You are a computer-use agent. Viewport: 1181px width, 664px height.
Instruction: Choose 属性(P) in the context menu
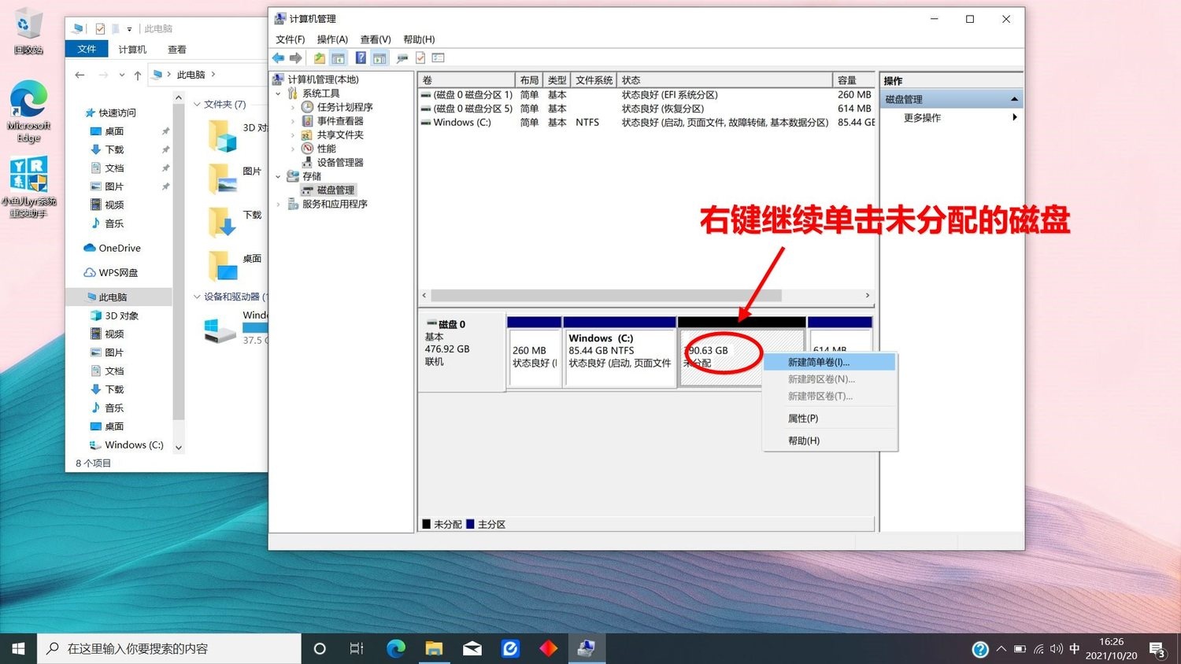coord(803,419)
